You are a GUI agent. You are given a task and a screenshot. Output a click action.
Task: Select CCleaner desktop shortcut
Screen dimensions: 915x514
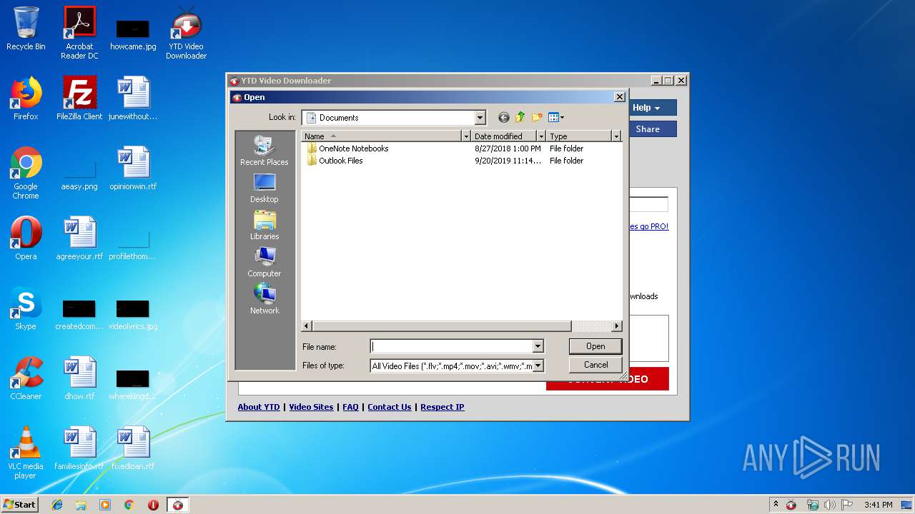tap(26, 378)
